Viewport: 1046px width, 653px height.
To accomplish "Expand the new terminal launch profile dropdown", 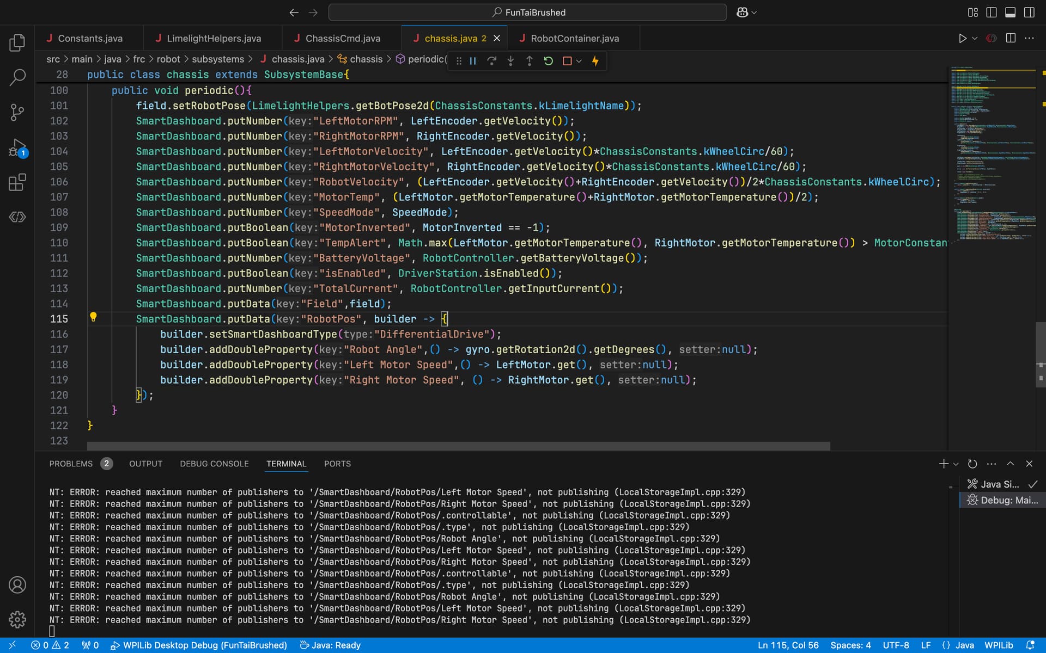I will [956, 464].
